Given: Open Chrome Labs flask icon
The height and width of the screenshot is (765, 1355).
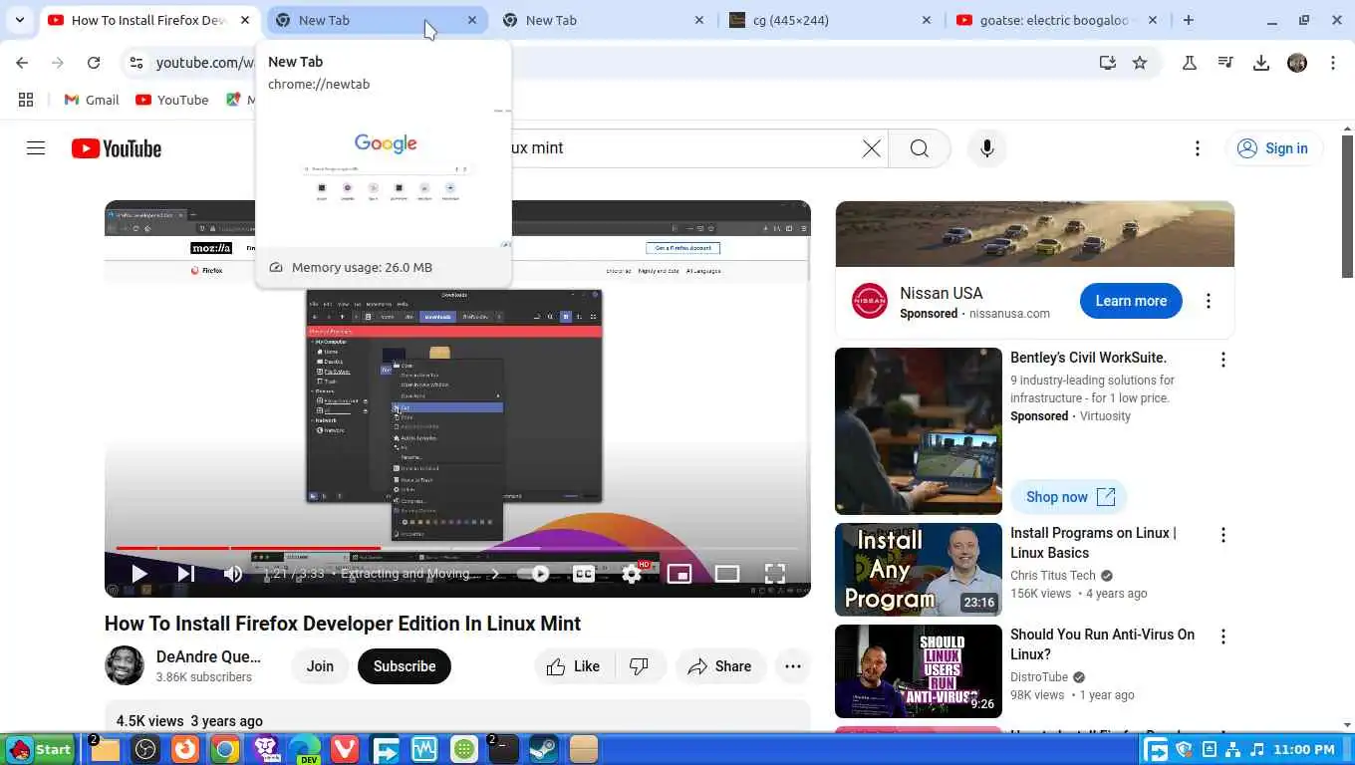Looking at the screenshot, I should [x=1189, y=63].
